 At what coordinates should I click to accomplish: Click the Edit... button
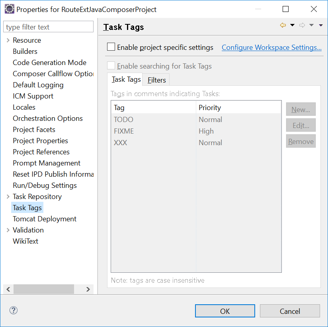(301, 125)
